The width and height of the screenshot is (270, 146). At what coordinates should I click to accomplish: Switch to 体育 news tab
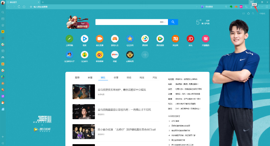[116, 78]
